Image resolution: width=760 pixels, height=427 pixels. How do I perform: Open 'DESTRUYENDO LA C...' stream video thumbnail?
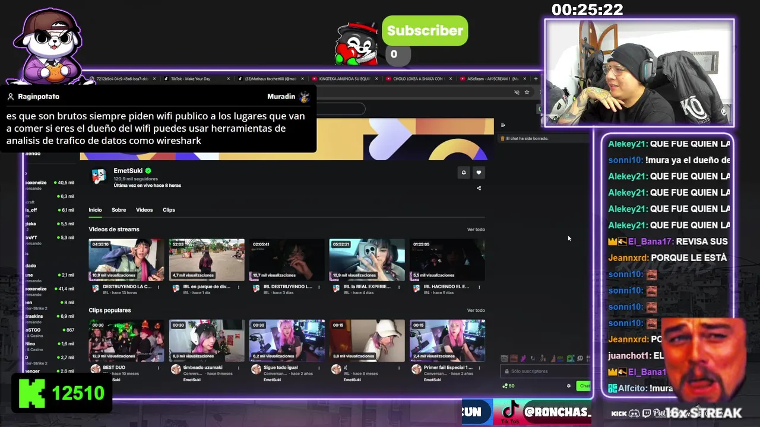pos(126,260)
